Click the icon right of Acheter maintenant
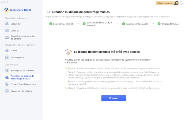This screenshot has width=185, height=120. pos(181,3)
